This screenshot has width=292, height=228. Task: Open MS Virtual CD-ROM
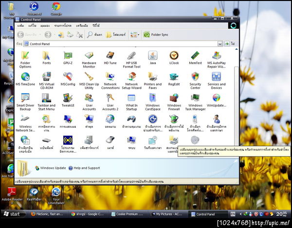point(46,81)
